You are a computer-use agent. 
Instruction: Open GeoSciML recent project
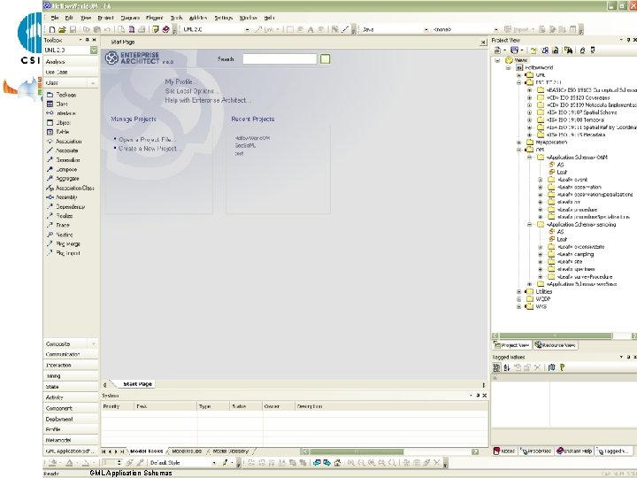(245, 145)
